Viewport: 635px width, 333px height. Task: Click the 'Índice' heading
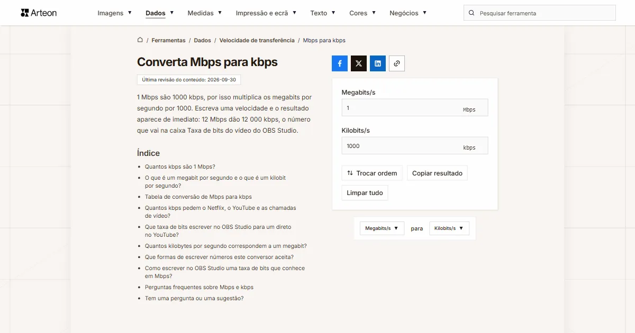pos(148,153)
